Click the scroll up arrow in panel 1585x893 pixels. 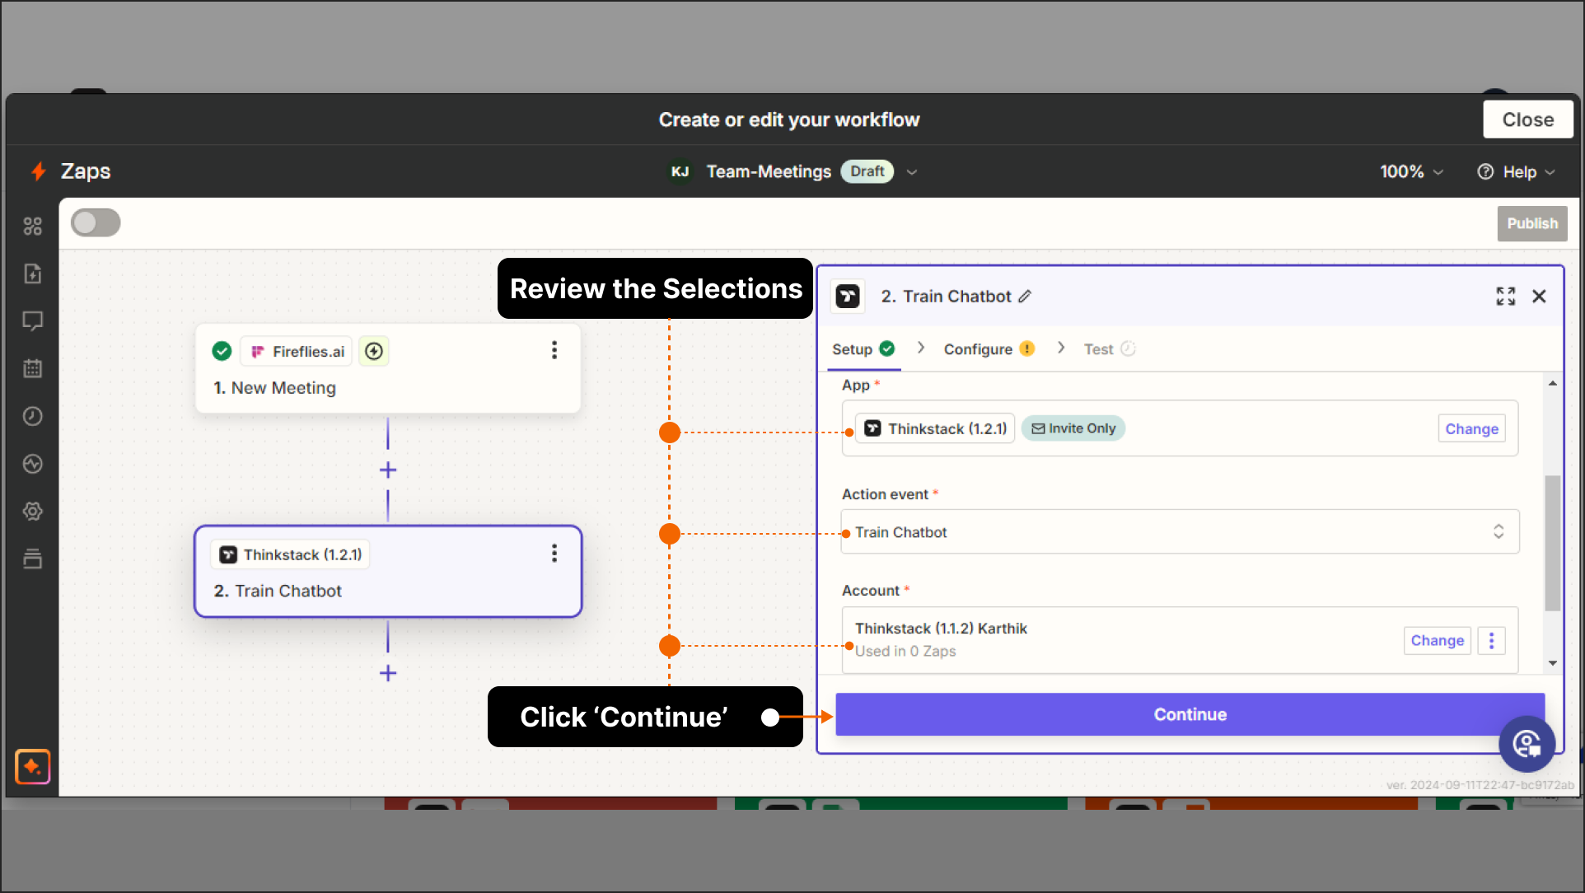[1552, 383]
